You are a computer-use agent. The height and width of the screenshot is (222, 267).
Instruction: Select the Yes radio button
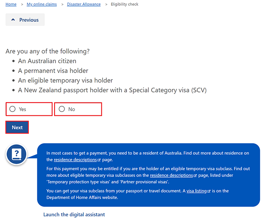coord(12,109)
